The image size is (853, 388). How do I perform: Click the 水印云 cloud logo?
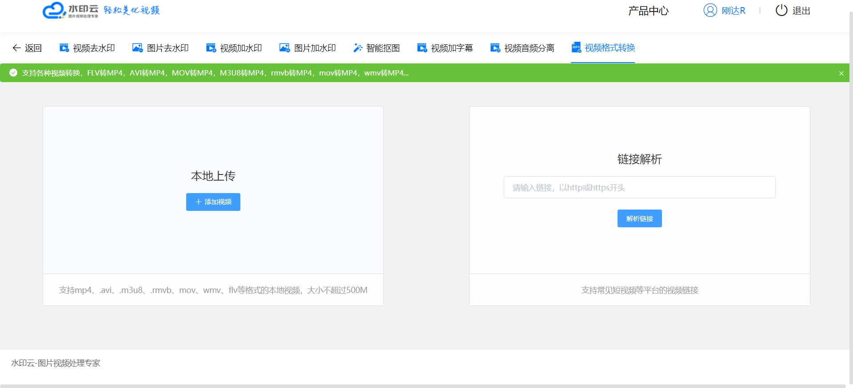(70, 10)
